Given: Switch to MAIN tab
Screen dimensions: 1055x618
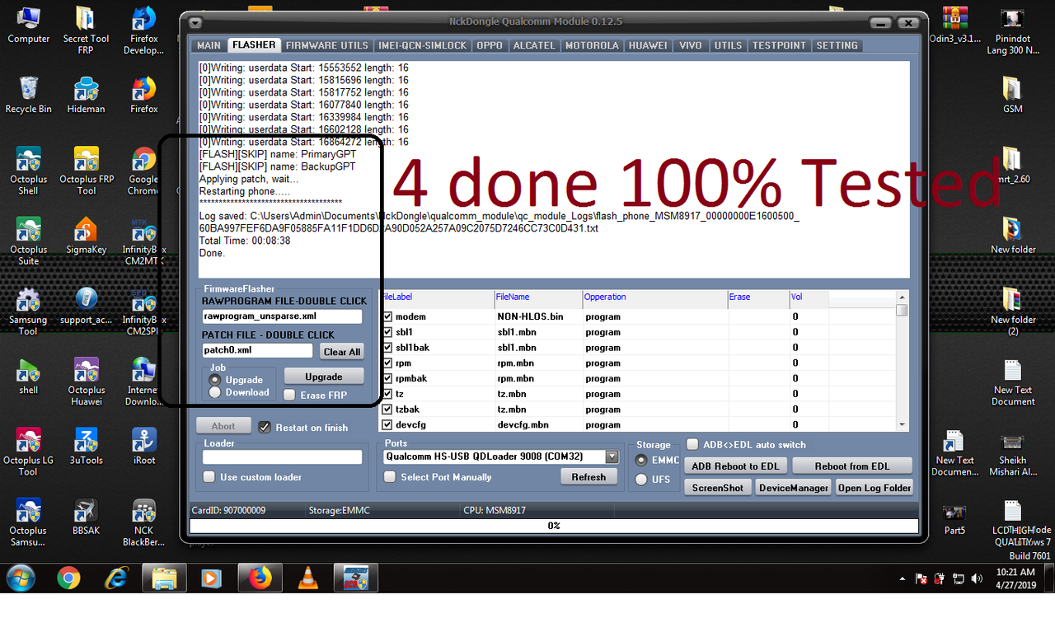Looking at the screenshot, I should 209,45.
